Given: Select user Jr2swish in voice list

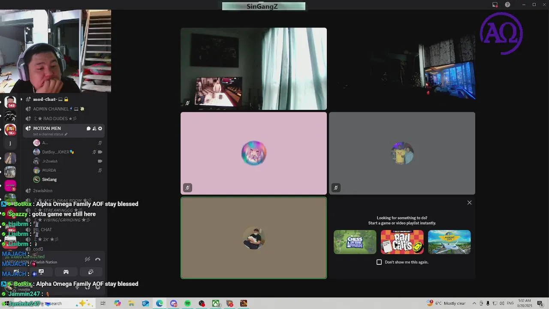Looking at the screenshot, I should coord(50,161).
